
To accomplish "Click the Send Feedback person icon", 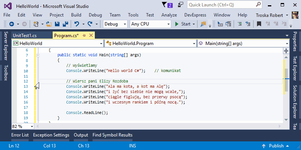I will 181,5.
